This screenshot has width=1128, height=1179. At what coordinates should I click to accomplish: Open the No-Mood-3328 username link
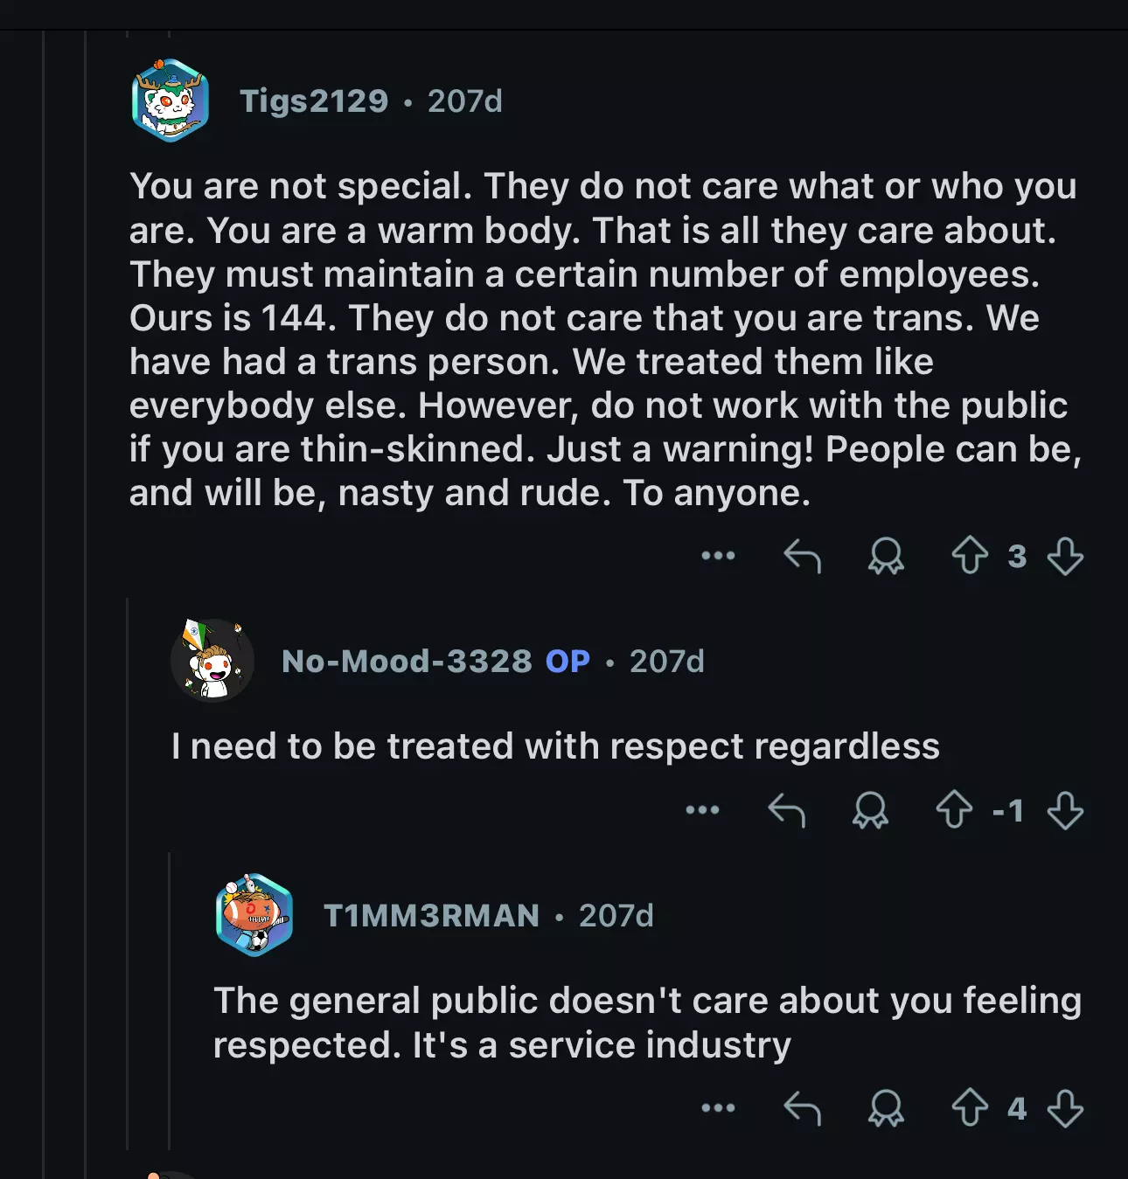pyautogui.click(x=407, y=662)
